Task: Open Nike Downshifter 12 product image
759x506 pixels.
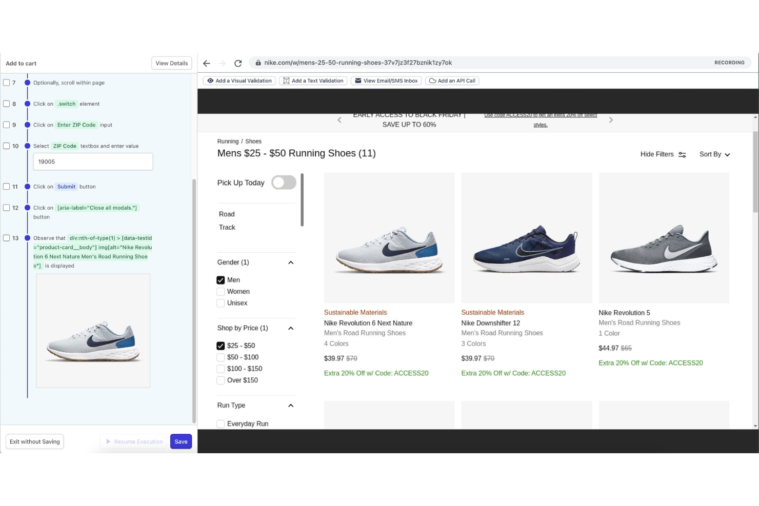Action: point(527,238)
